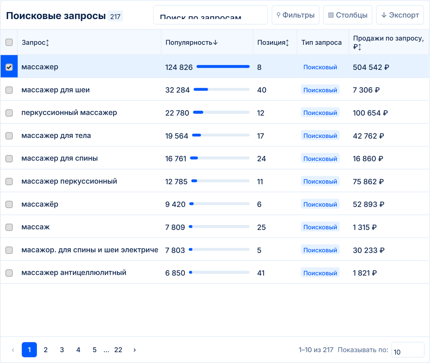
Task: Open the Показывать по rows-per-page box
Action: 408,350
